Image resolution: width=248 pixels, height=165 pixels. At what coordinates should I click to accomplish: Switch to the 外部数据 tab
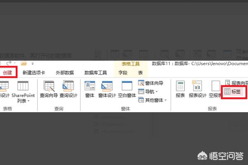coord(65,73)
